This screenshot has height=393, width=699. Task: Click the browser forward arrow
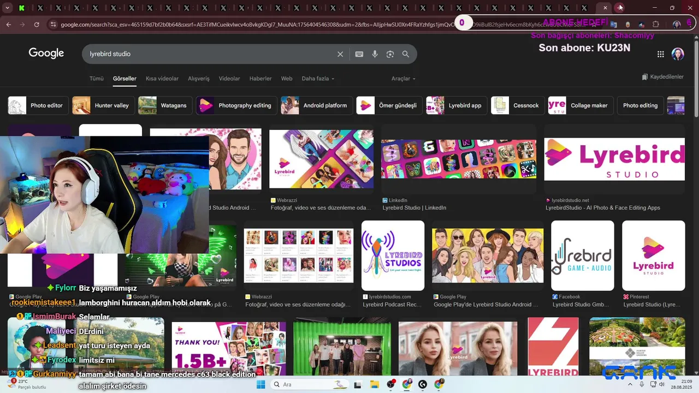[22, 25]
